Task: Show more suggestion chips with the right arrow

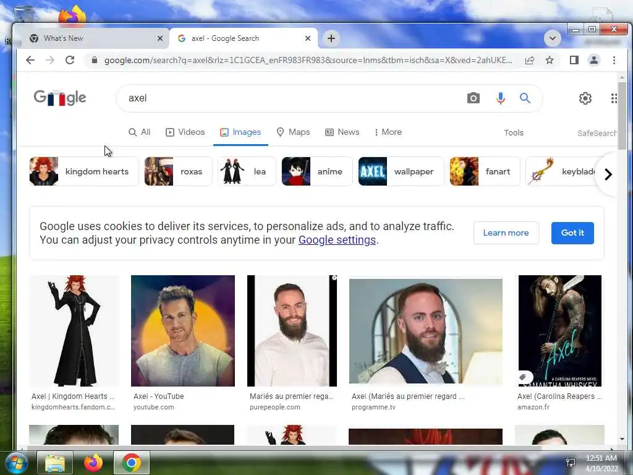Action: coord(608,174)
